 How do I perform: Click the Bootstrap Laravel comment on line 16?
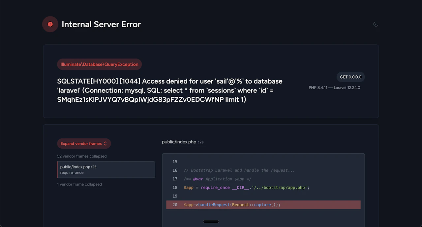pos(239,170)
